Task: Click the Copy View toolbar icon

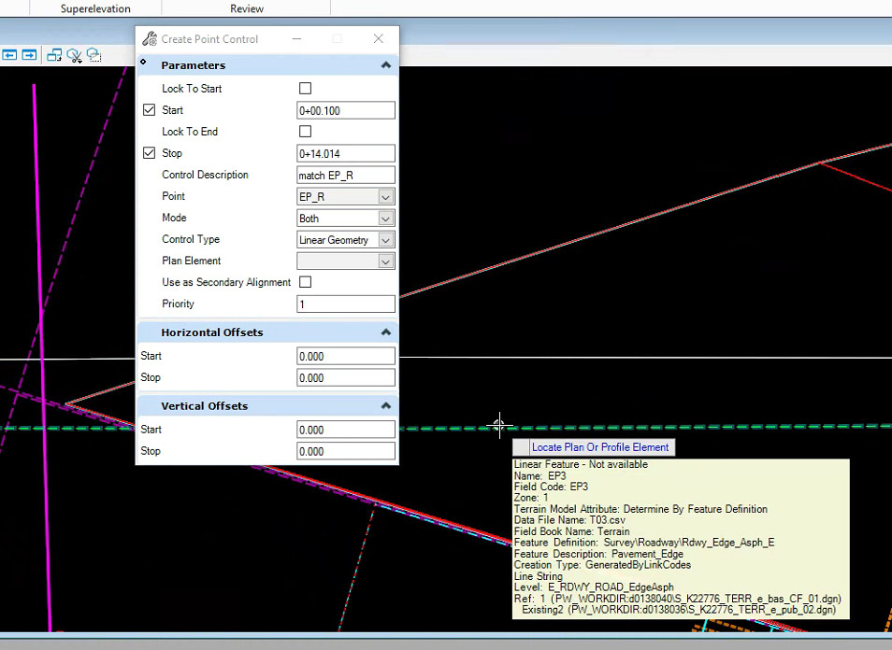Action: click(x=53, y=55)
